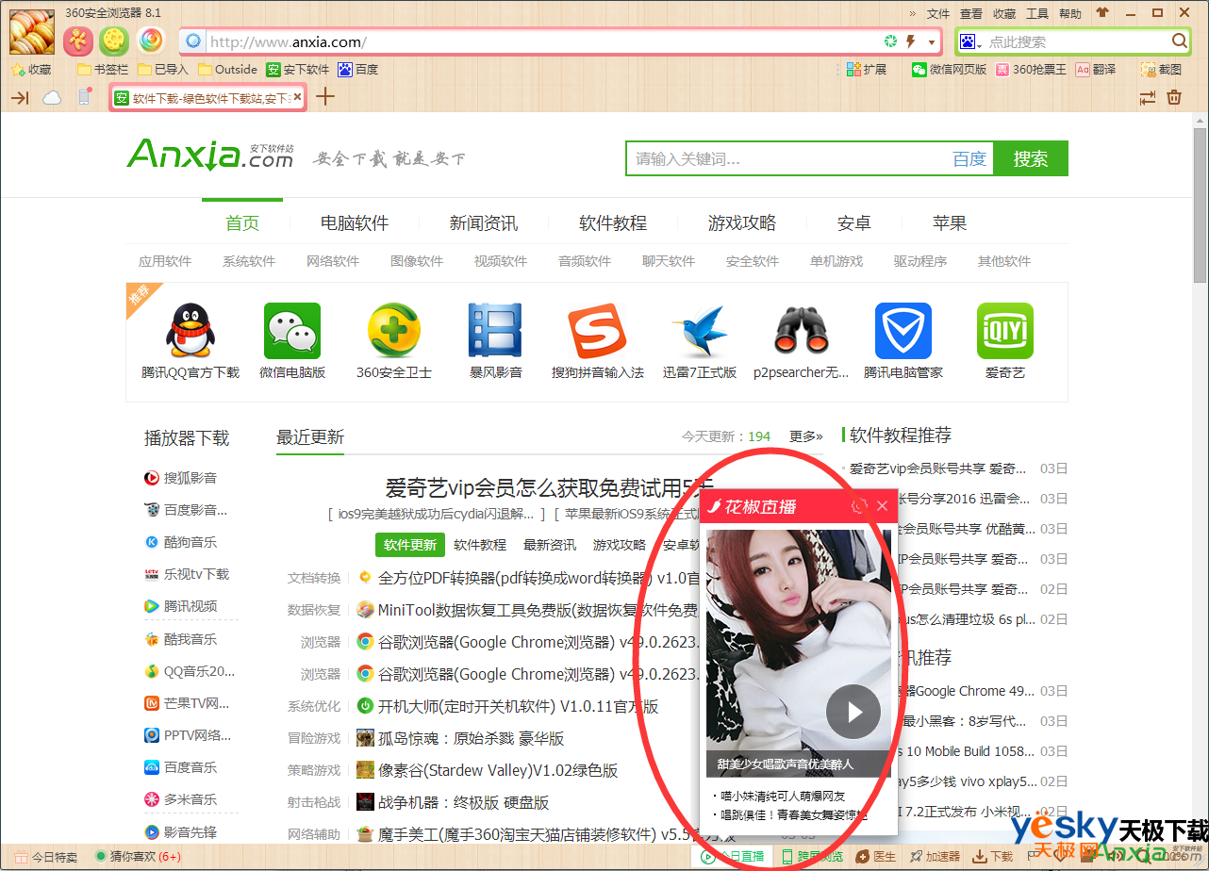The image size is (1209, 871).
Task: Open 微信电脑版 app icon
Action: tap(292, 331)
